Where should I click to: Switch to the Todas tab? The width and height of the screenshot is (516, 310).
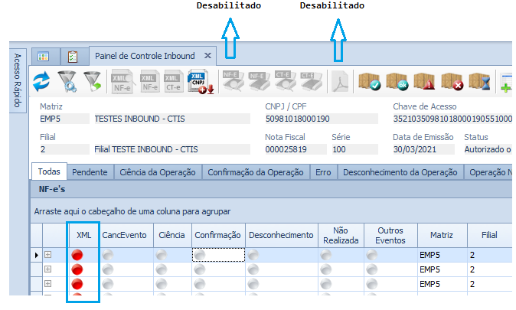coord(49,171)
